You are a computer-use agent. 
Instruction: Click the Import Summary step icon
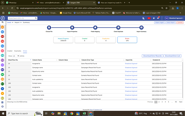(x=141, y=28)
